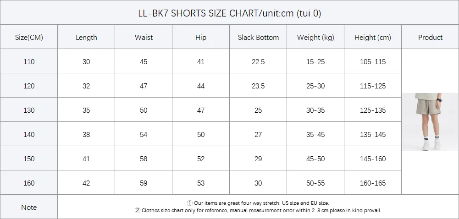
Task: Select the Length column header
Action: [86, 38]
